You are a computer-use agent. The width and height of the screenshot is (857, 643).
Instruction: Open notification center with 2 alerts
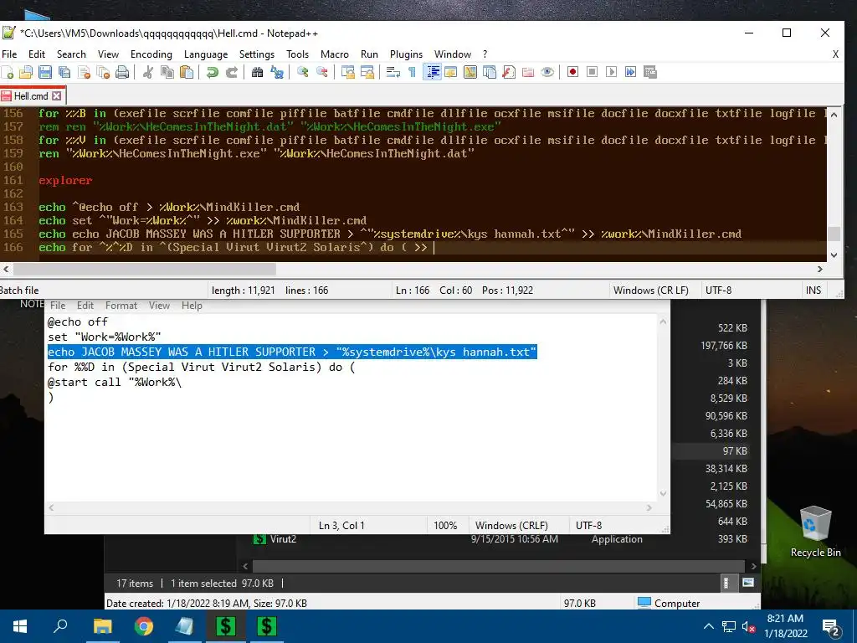pos(831,627)
